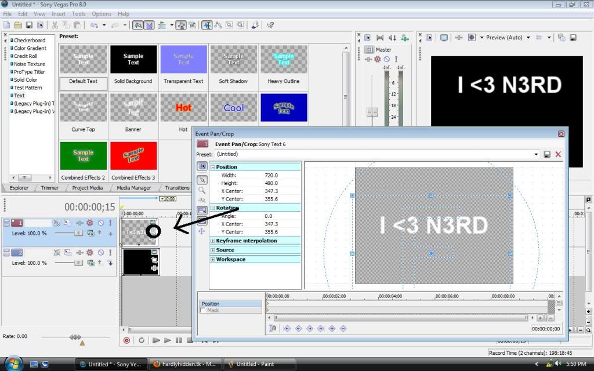
Task: Open track 1 Track FX gear icon
Action: pos(90,223)
